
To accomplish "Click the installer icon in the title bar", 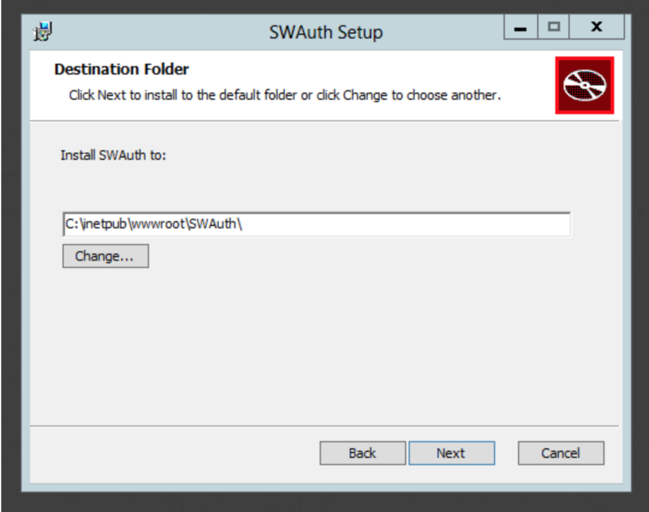I will [40, 31].
